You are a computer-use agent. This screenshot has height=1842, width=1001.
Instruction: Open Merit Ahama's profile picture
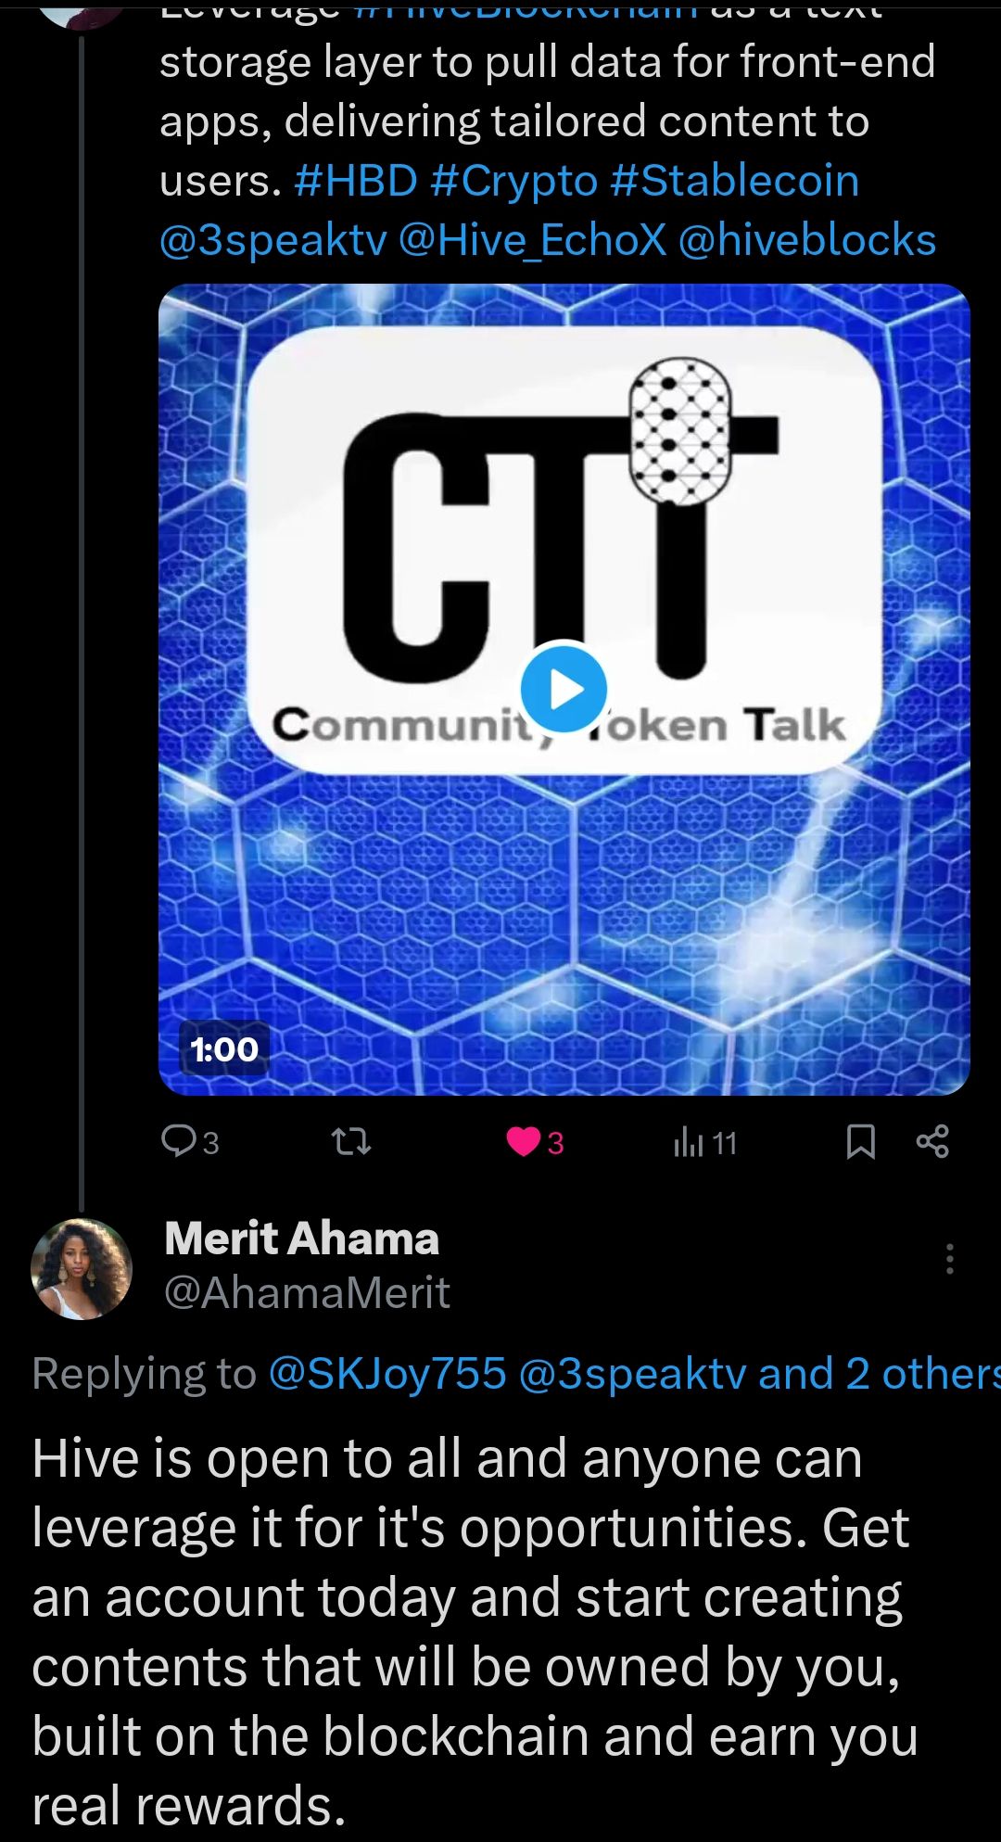coord(82,1268)
